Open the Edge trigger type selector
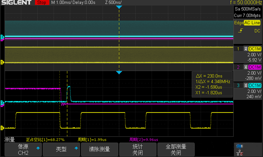 238,23
